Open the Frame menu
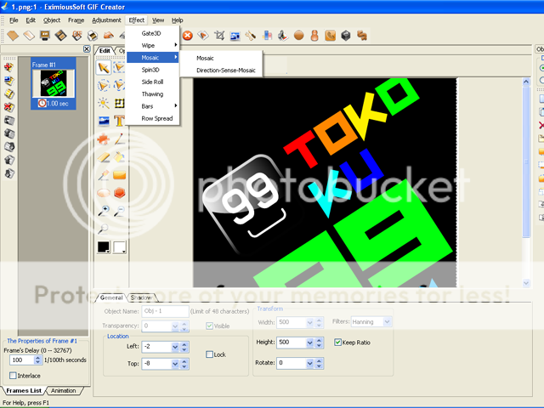544x408 pixels. pos(76,20)
